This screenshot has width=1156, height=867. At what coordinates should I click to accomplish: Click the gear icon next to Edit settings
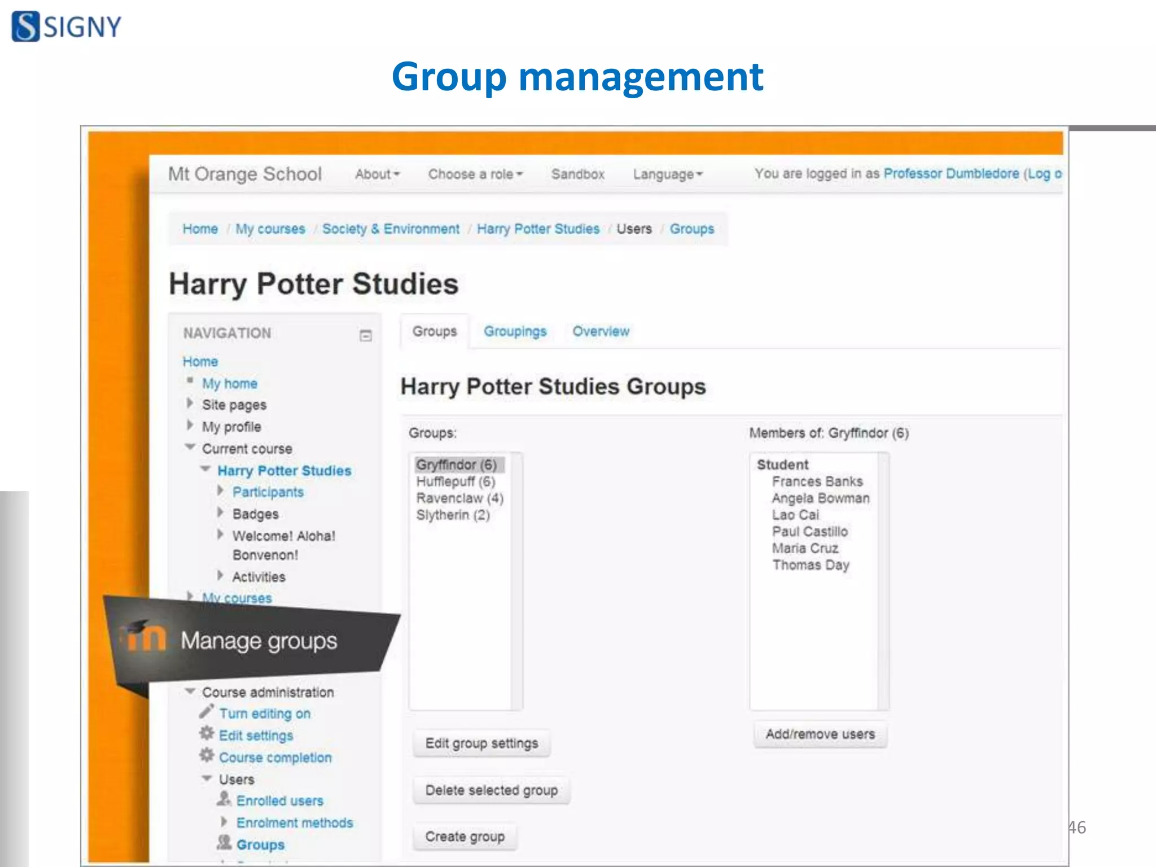[207, 733]
